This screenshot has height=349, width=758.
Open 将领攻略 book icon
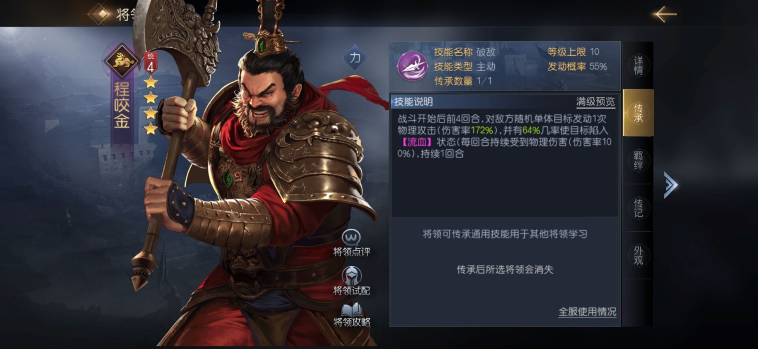coord(351,310)
